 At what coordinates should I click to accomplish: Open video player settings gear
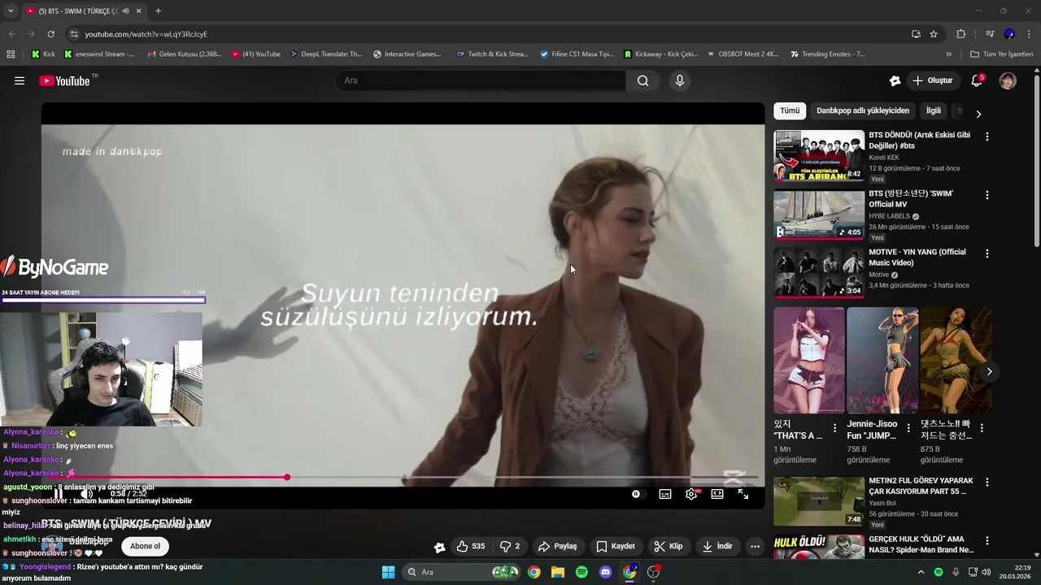click(691, 494)
